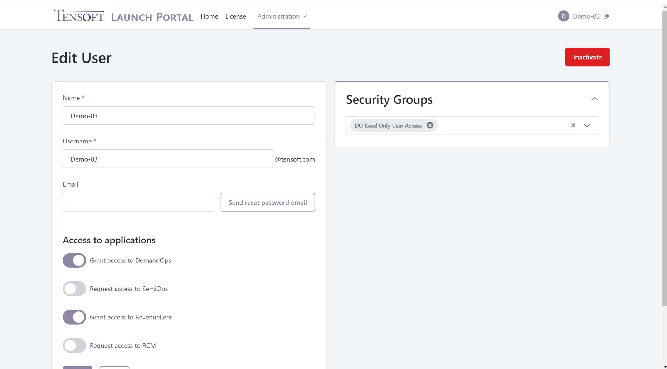Click the scrollbar down arrow

664,366
